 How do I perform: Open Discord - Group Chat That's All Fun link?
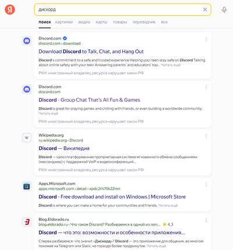click(x=89, y=100)
